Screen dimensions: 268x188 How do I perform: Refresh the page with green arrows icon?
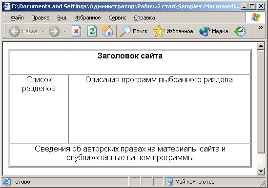pyautogui.click(x=92, y=31)
